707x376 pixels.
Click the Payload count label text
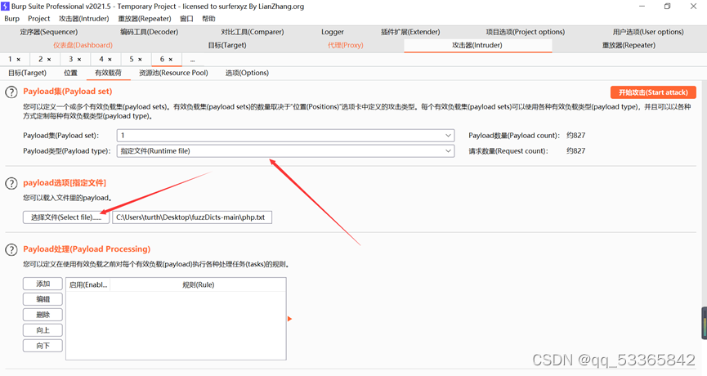[x=513, y=135]
